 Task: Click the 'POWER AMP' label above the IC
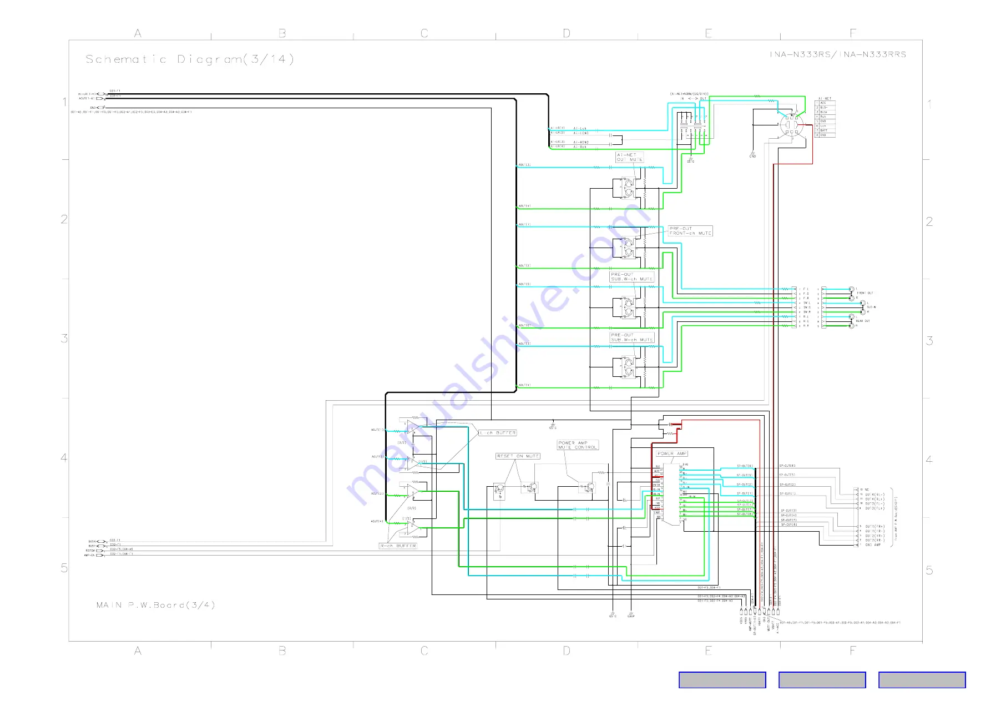pos(672,453)
